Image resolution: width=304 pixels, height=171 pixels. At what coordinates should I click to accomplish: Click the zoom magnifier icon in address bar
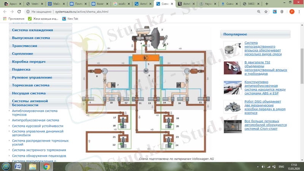[259, 11]
